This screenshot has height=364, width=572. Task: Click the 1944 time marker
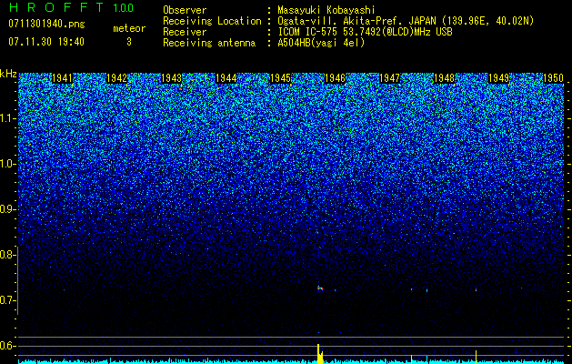(x=226, y=78)
